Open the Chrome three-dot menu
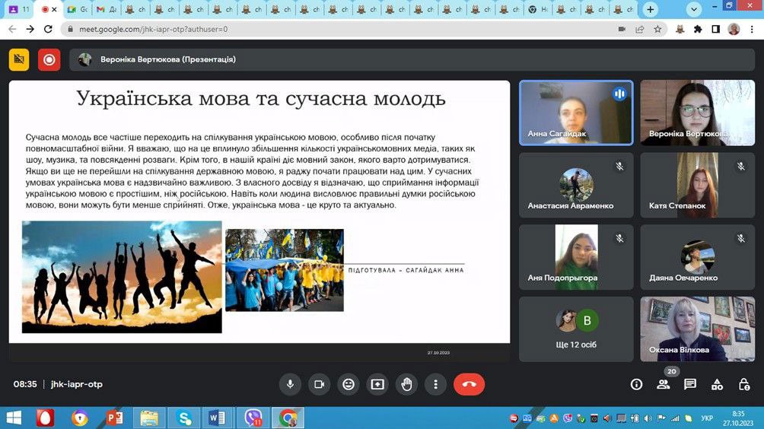 [x=752, y=29]
